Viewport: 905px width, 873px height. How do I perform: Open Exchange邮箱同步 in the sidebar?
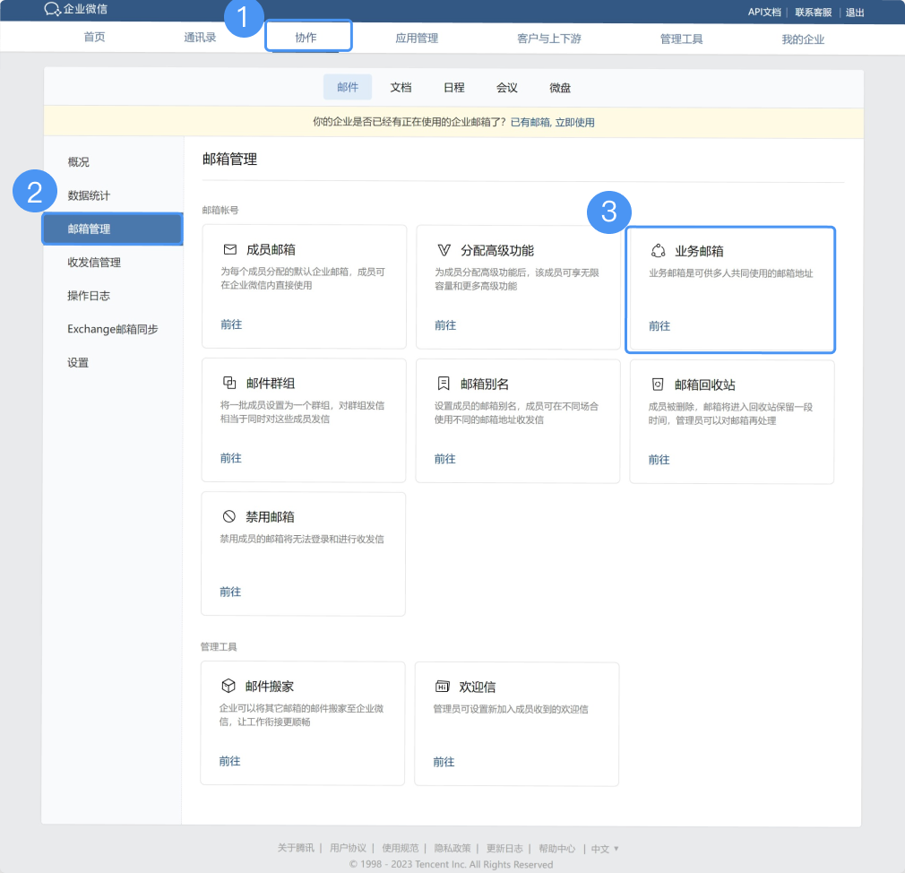113,329
